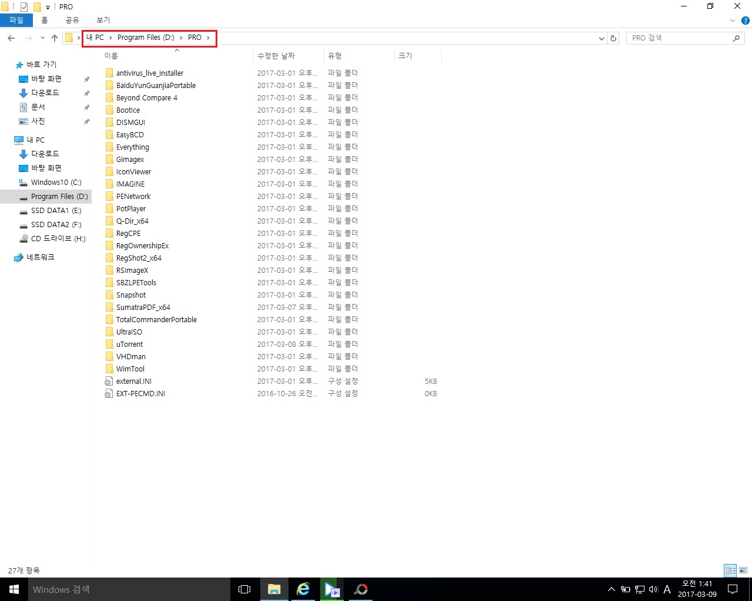Select the UltraISO folder name
Image resolution: width=752 pixels, height=601 pixels.
point(129,332)
